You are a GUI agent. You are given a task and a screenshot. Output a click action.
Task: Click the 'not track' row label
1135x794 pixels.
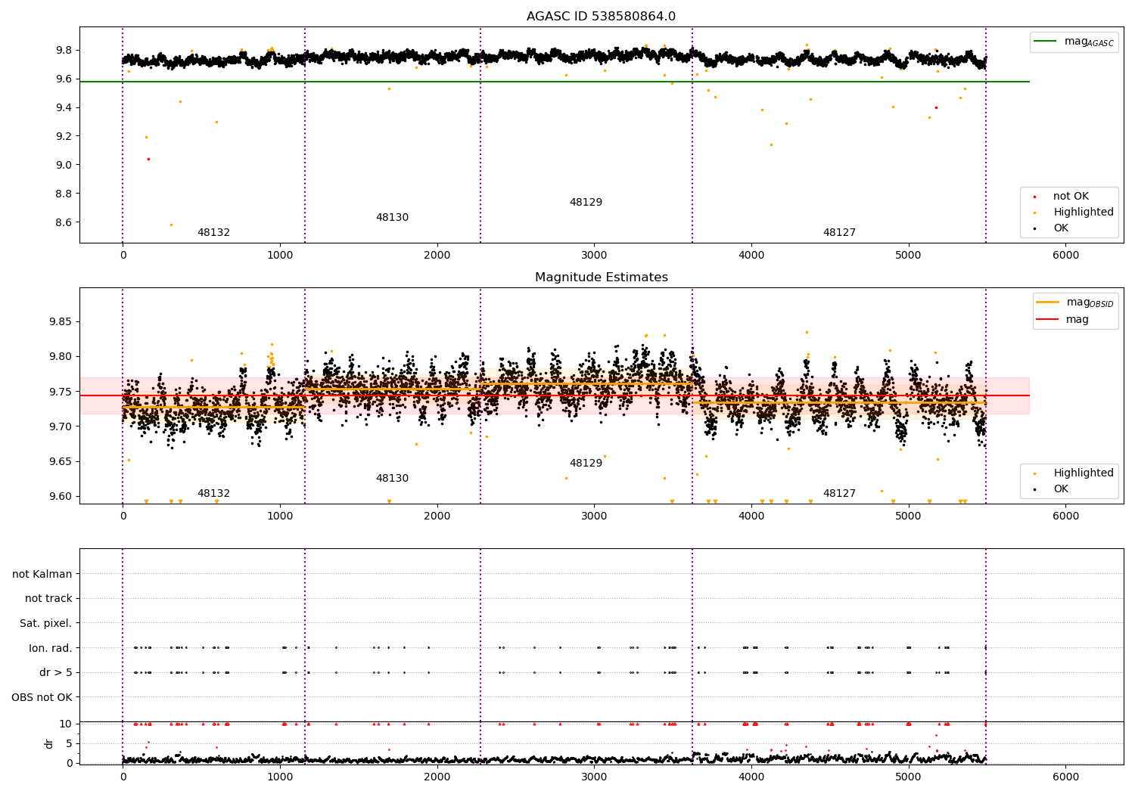coord(48,598)
